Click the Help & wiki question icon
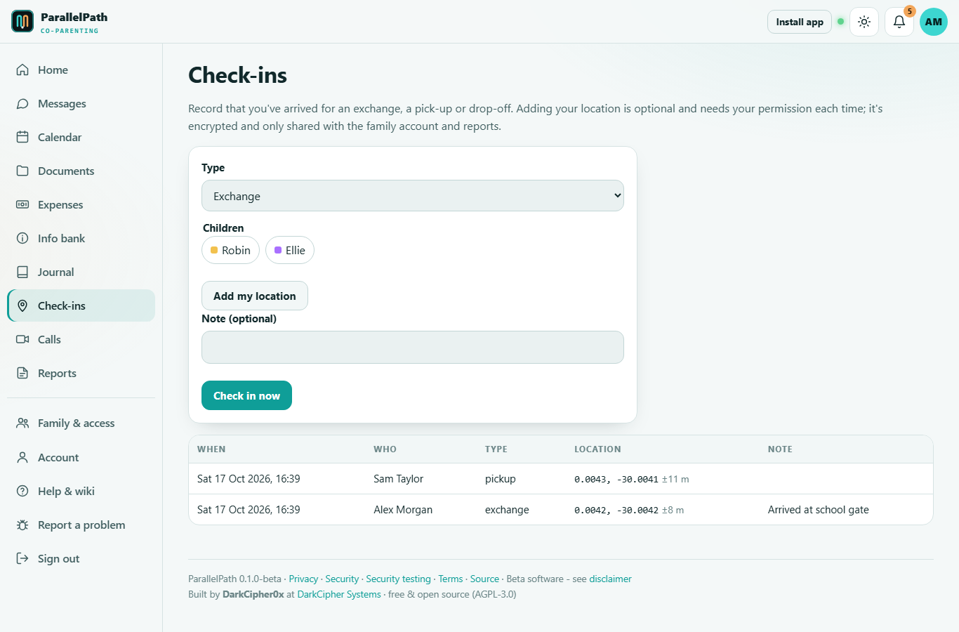The height and width of the screenshot is (632, 959). click(x=22, y=491)
